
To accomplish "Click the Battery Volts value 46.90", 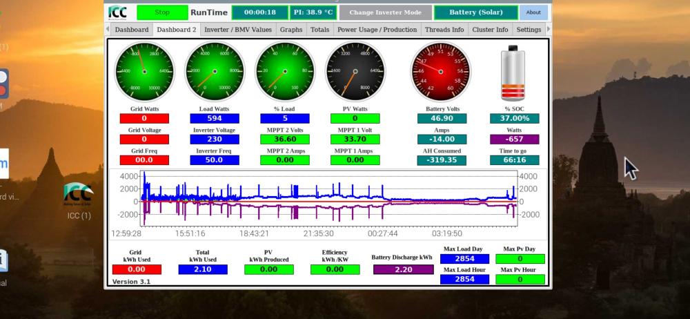I will 442,119.
